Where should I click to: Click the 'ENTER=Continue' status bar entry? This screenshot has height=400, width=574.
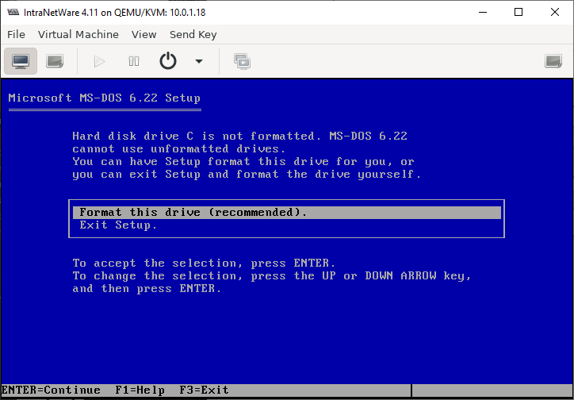tap(51, 390)
